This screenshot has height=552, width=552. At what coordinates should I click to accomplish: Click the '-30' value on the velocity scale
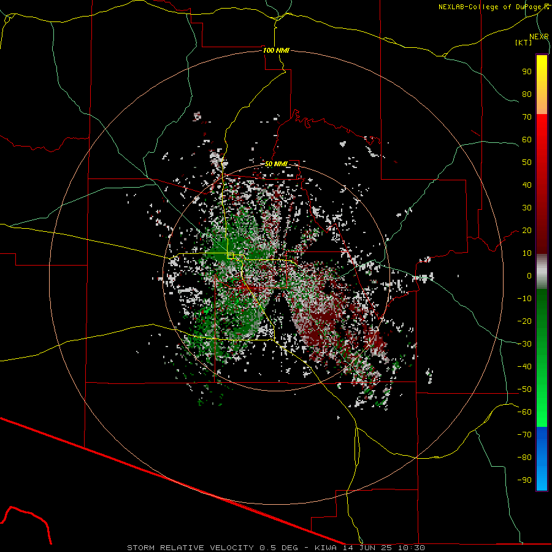(524, 344)
